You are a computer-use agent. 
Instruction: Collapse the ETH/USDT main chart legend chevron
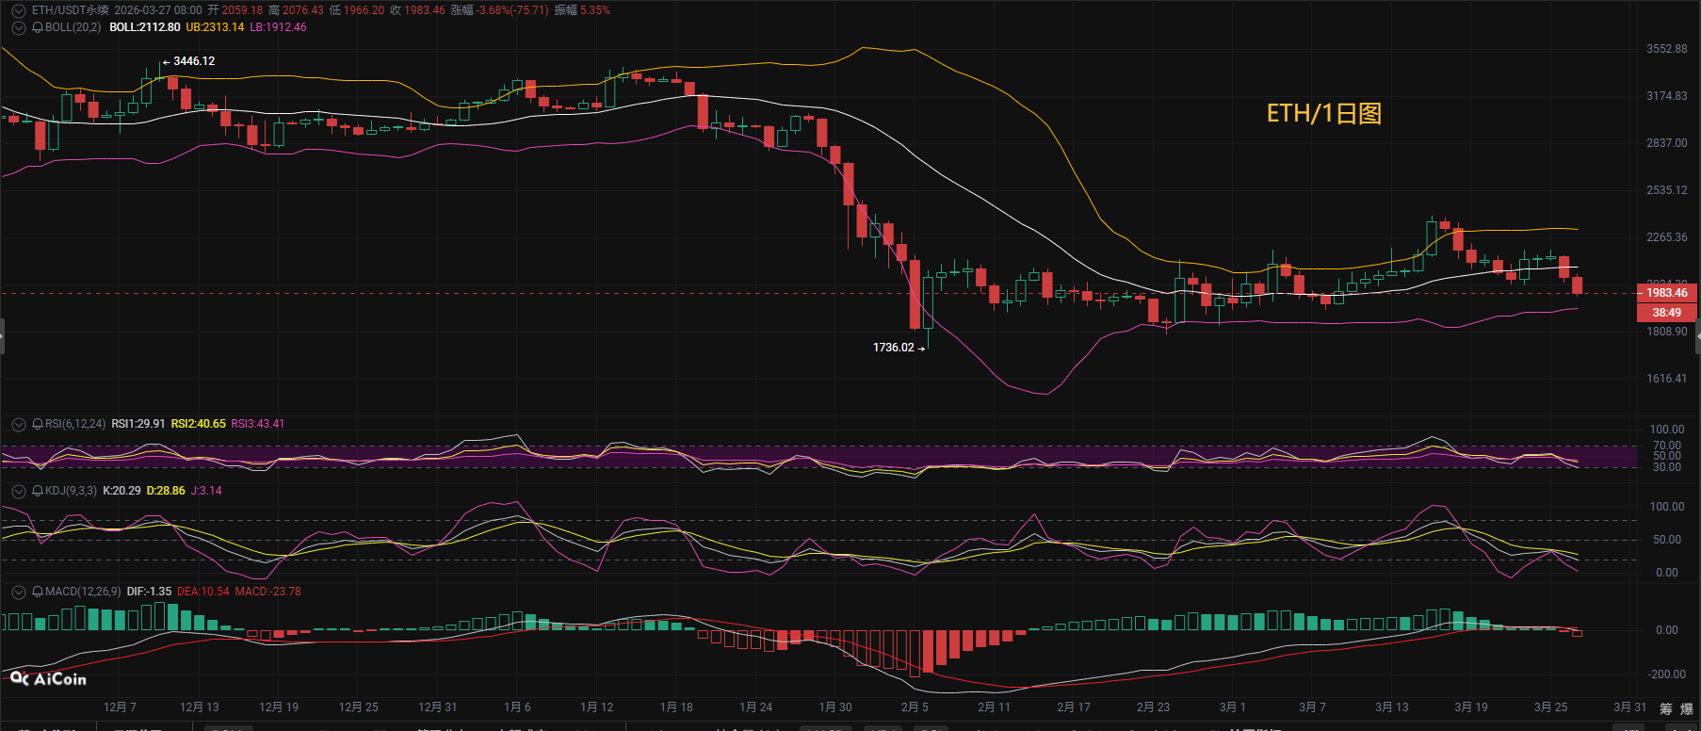pos(18,10)
